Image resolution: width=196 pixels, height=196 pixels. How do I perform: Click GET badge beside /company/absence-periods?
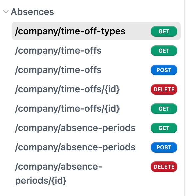164,128
